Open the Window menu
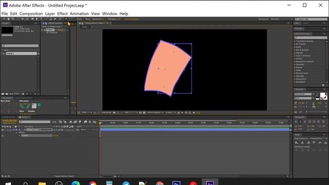The height and width of the screenshot is (185, 329). click(109, 14)
